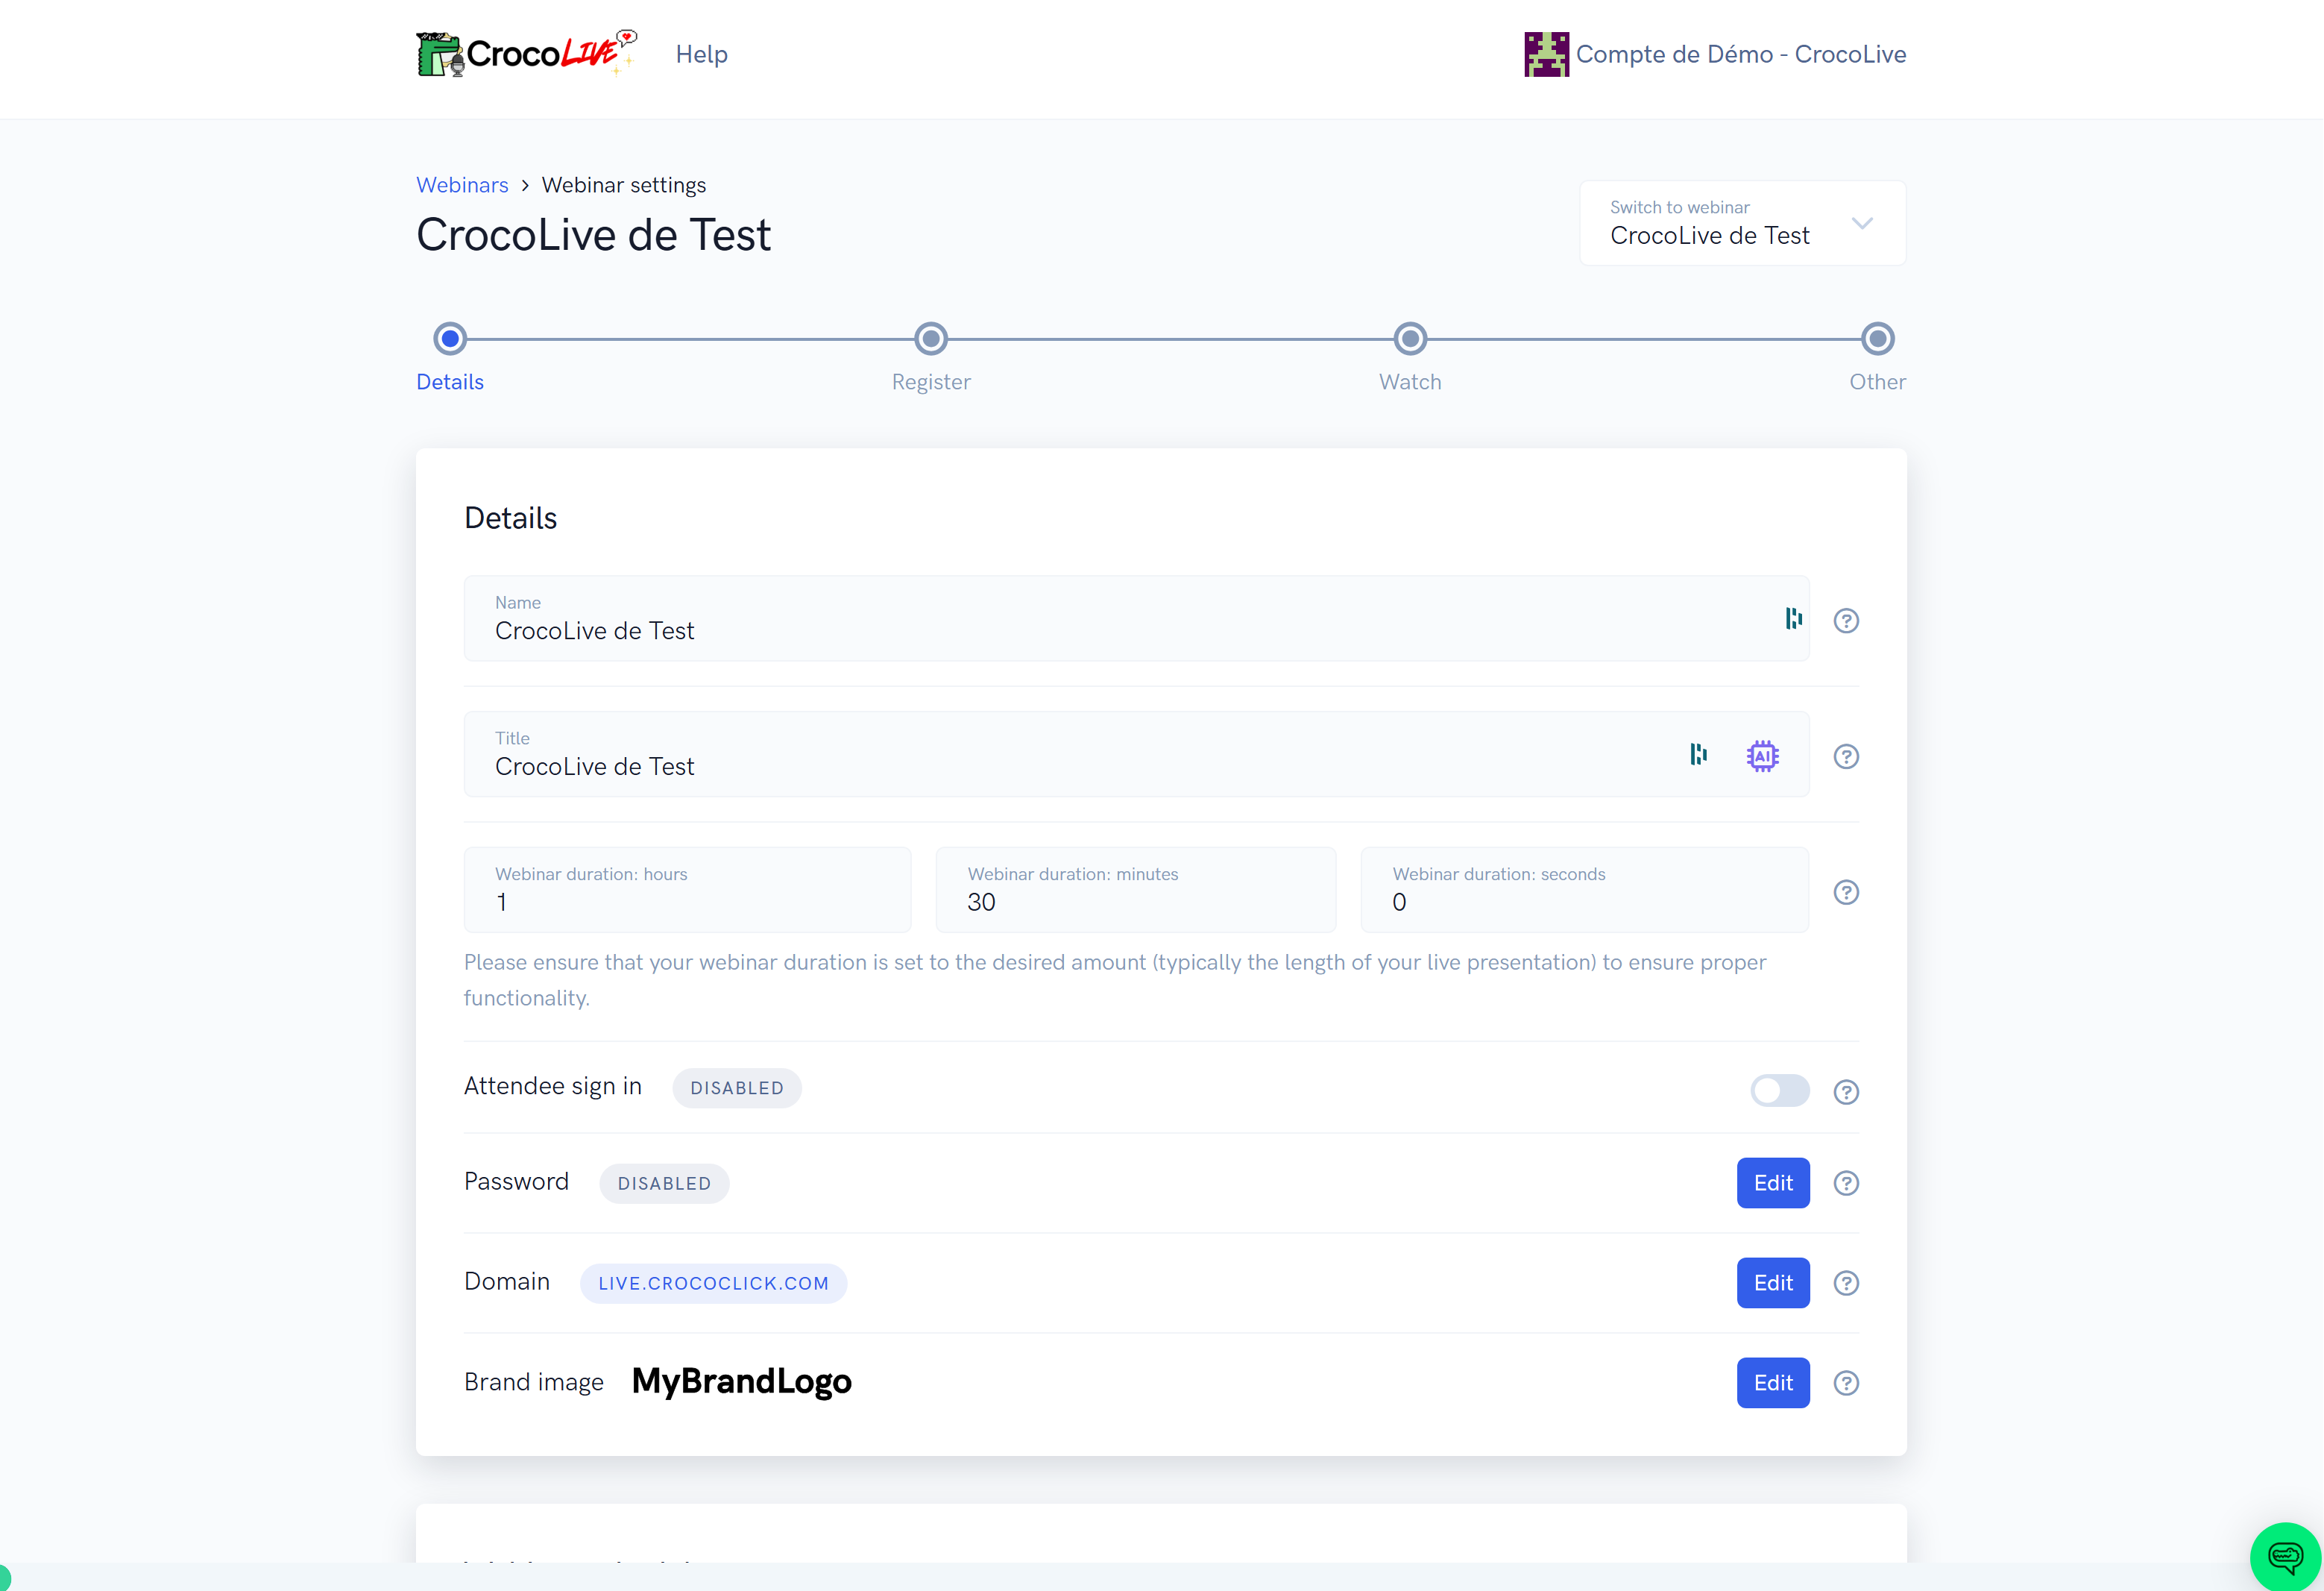The image size is (2324, 1591).
Task: Open the Compte de Démo account menu
Action: 1715,54
